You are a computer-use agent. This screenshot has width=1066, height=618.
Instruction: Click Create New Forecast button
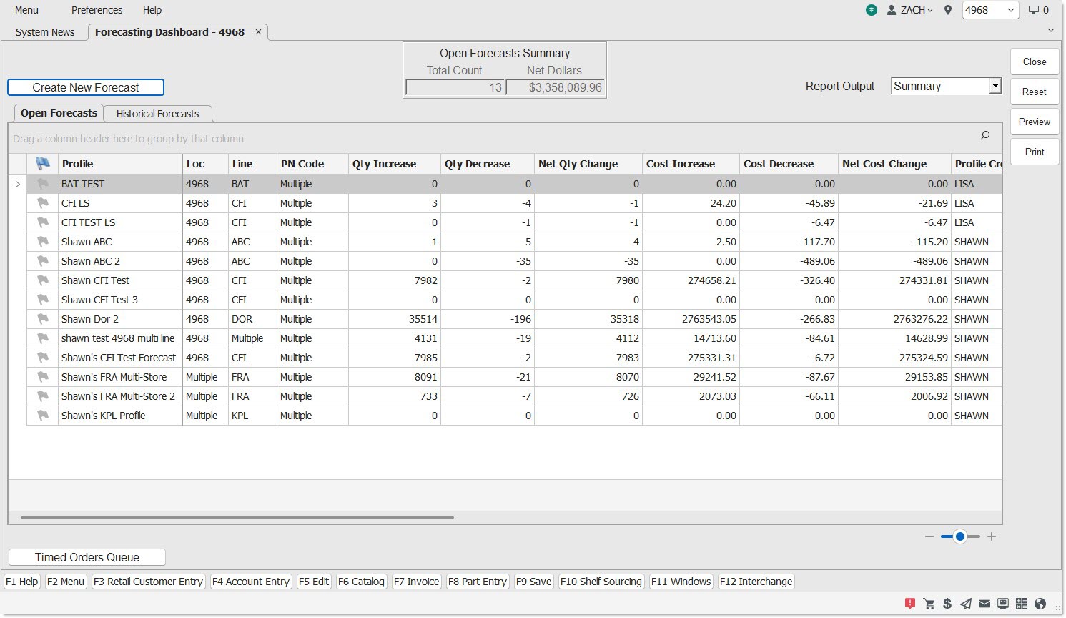(86, 87)
